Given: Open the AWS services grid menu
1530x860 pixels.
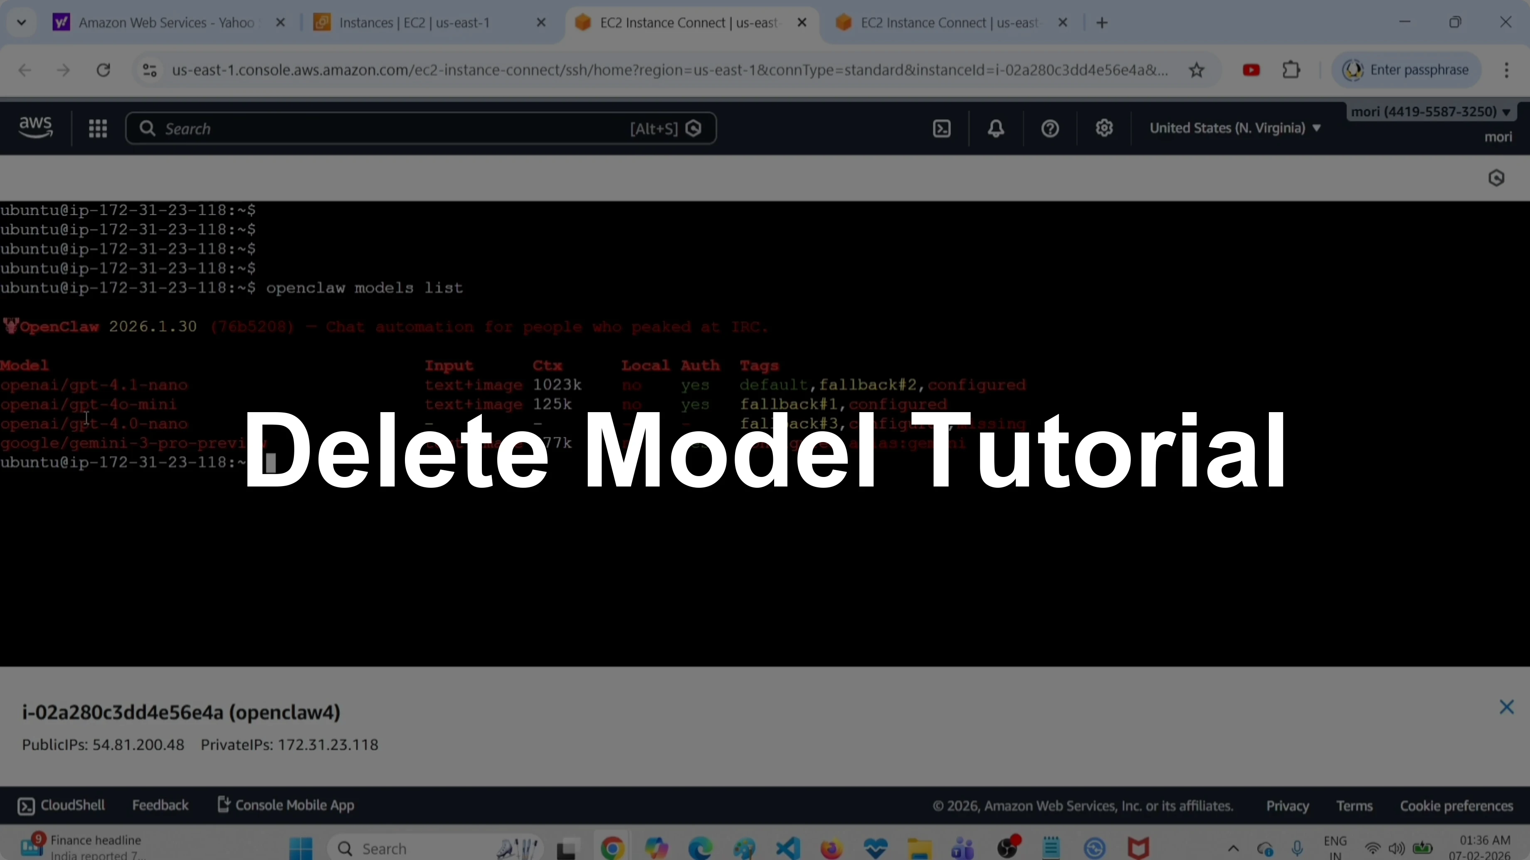Looking at the screenshot, I should click(98, 128).
